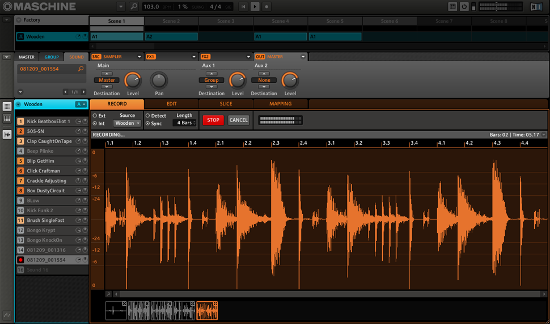Open the MAPPING tab
This screenshot has width=550, height=324.
(x=280, y=104)
